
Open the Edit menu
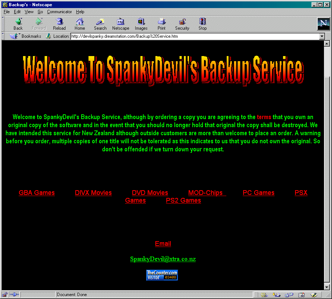click(x=17, y=12)
